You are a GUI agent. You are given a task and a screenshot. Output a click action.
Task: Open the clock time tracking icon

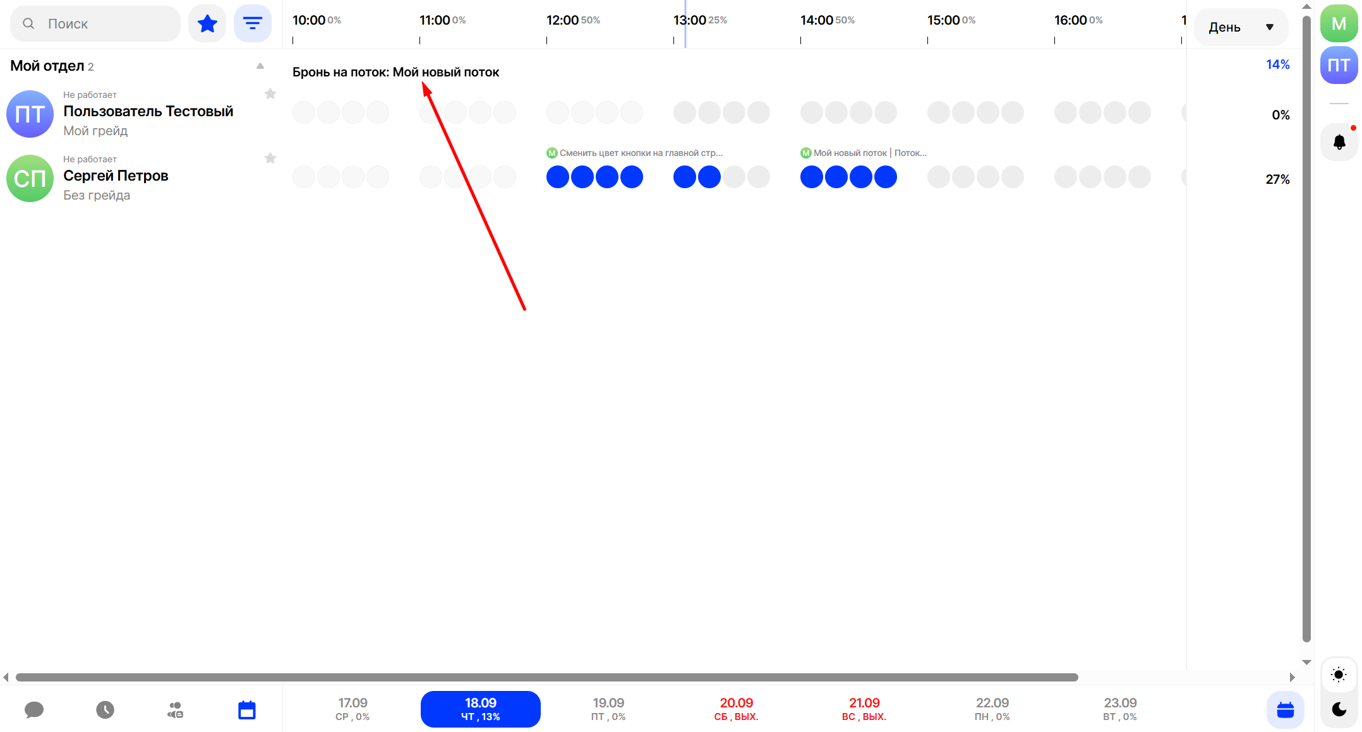(105, 710)
